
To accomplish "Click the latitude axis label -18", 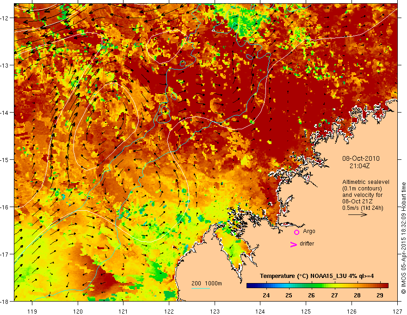I will pos(5,301).
